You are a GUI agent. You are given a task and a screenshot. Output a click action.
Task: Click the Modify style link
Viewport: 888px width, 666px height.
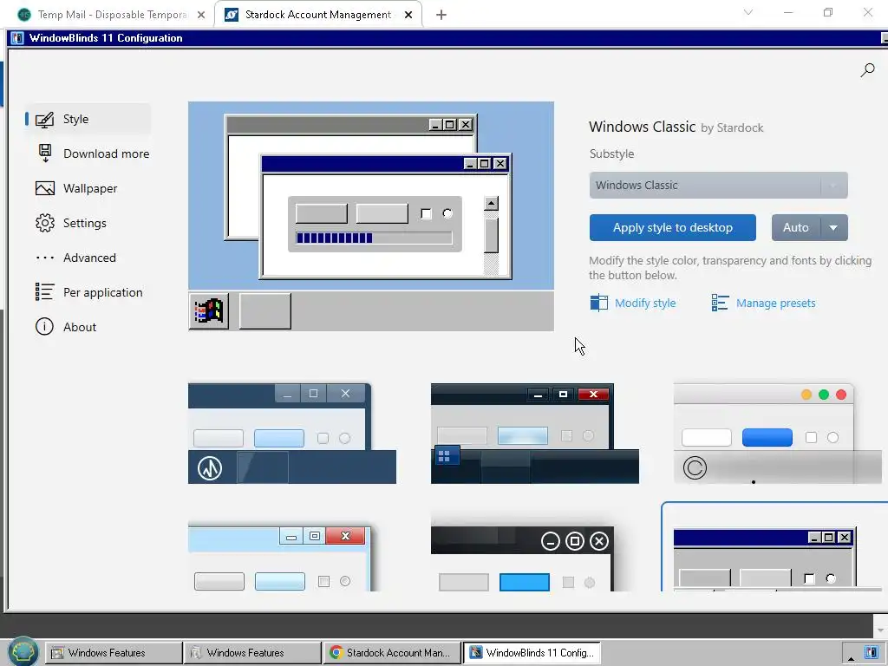tap(645, 303)
